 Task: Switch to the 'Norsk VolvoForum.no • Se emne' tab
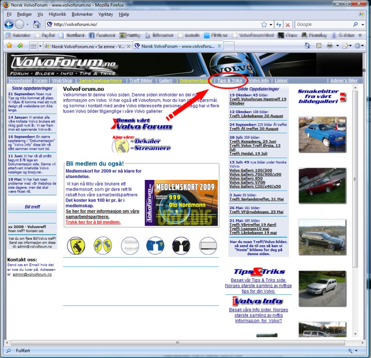click(88, 46)
